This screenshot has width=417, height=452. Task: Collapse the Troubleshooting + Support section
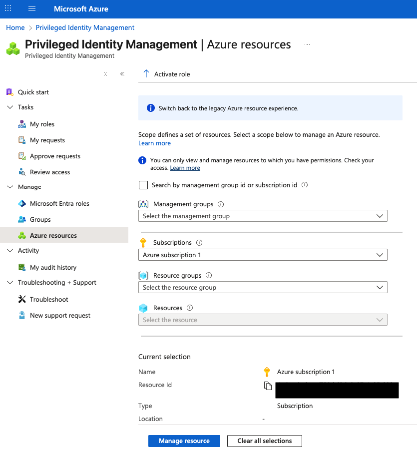(10, 283)
